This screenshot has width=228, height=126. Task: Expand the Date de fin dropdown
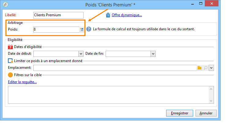click(x=153, y=54)
